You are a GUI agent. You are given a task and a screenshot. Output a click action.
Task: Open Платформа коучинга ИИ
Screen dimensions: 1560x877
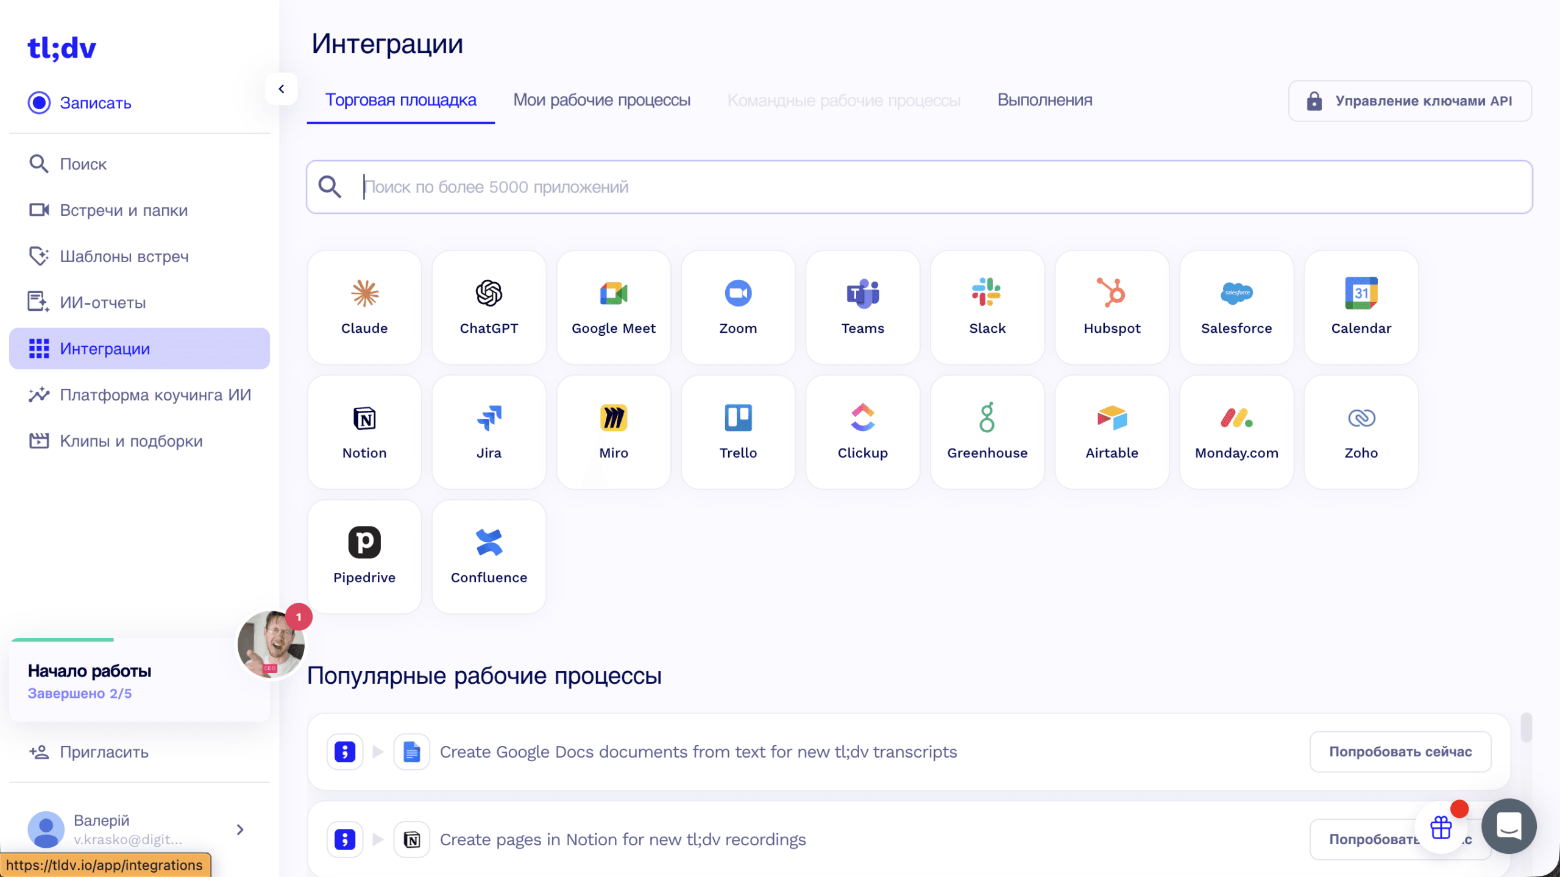click(140, 395)
